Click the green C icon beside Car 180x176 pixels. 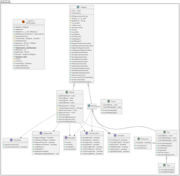tap(164, 132)
